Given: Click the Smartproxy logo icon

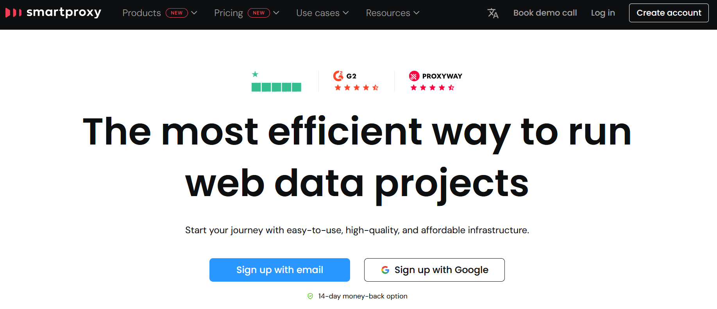Looking at the screenshot, I should pyautogui.click(x=13, y=13).
